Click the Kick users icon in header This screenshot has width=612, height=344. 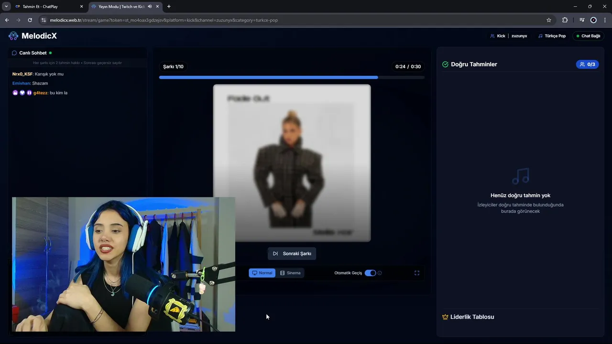click(492, 36)
